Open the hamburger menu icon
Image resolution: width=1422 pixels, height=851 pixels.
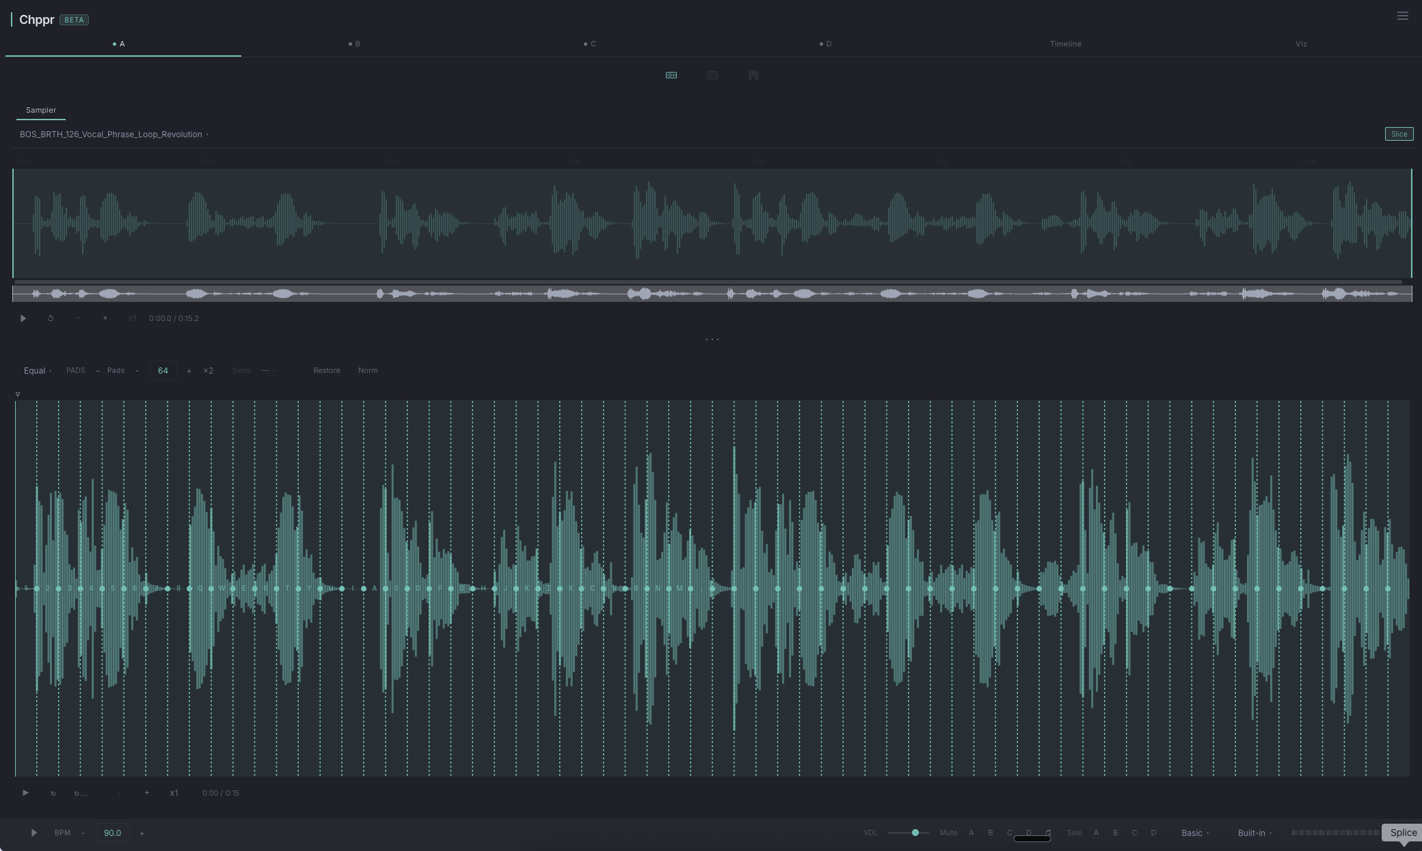pos(1402,16)
